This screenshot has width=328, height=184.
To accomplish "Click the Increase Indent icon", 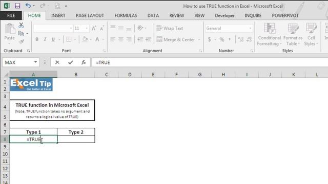I will [148, 39].
